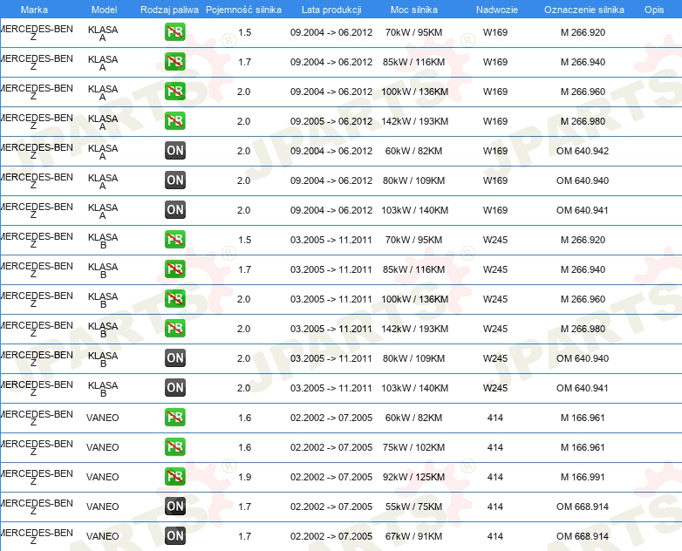Click the Pojemność silnika column header

click(243, 10)
